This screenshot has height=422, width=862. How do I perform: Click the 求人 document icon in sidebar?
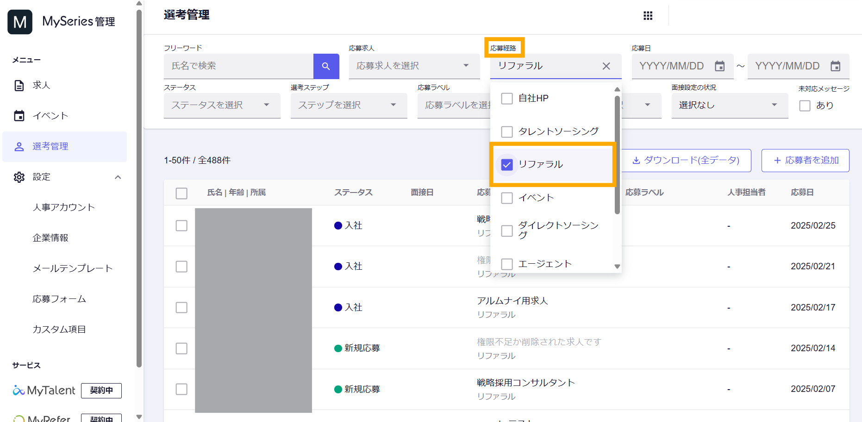[x=19, y=86]
